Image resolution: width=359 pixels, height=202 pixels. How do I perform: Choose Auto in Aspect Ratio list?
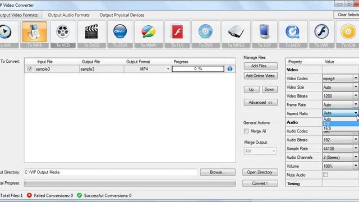[340, 119]
